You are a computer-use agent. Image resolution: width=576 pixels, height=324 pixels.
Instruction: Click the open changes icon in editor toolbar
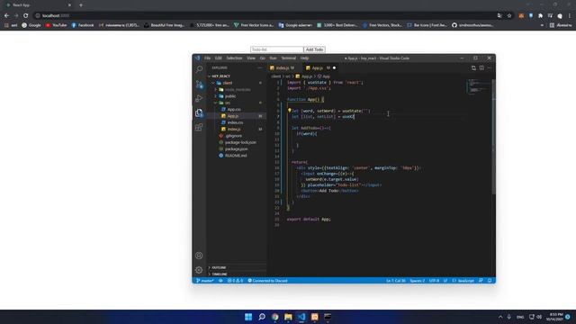tap(473, 68)
